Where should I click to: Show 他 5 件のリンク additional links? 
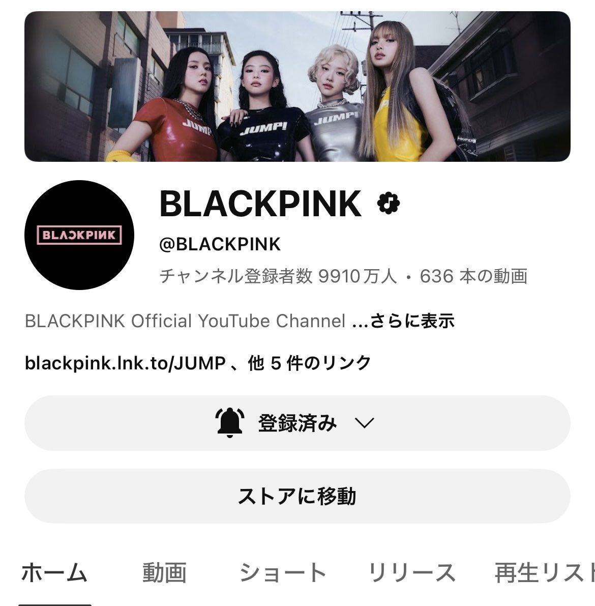click(x=310, y=363)
